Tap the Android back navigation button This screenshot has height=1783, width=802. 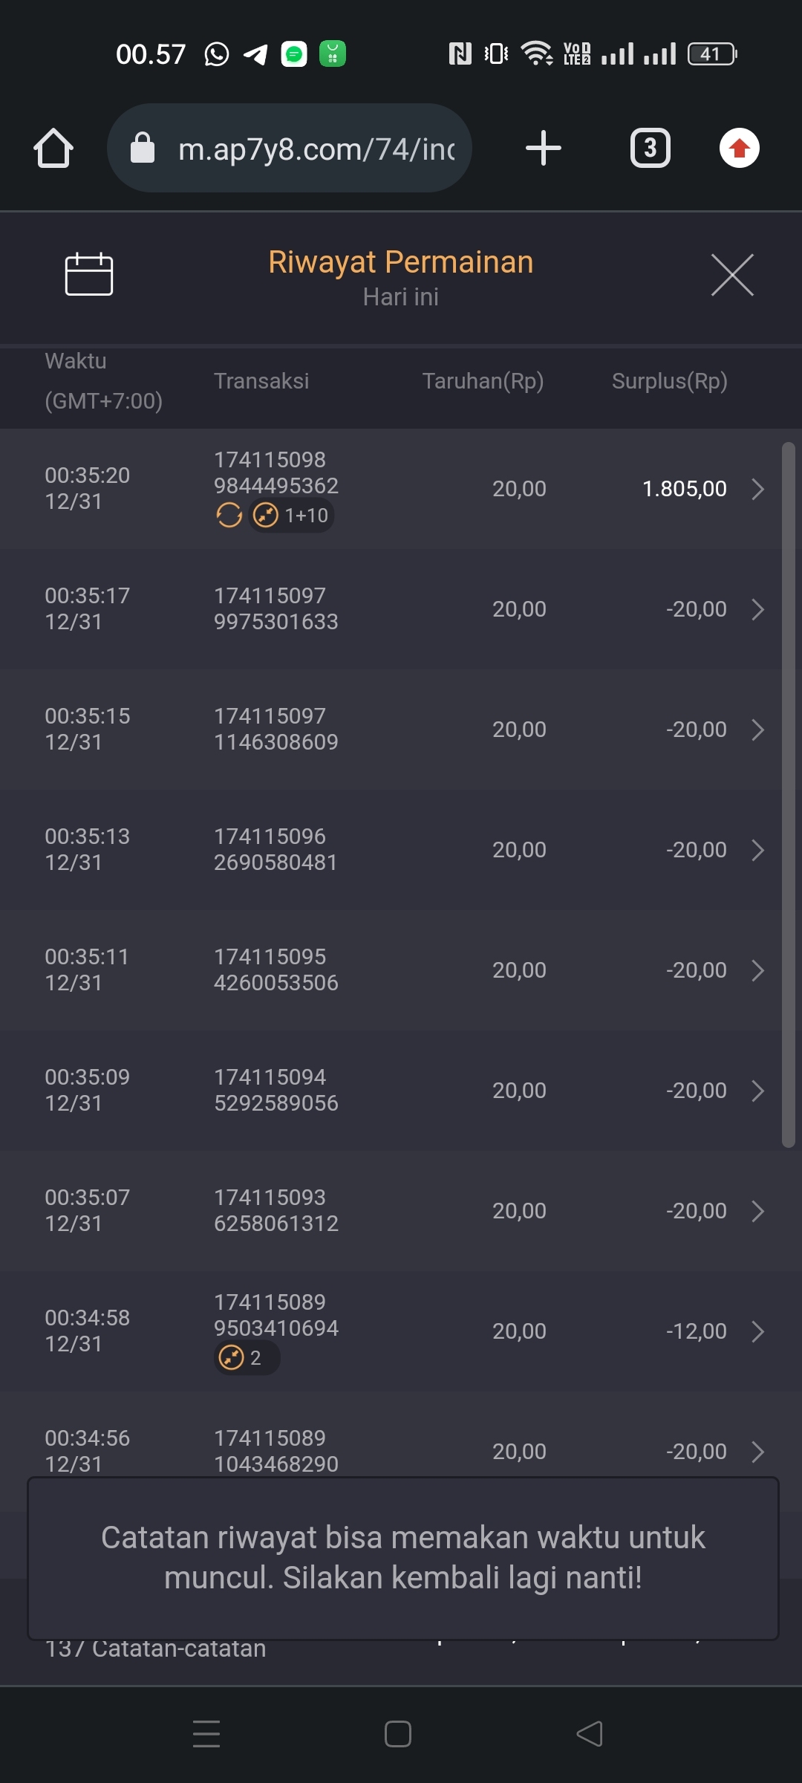(x=590, y=1734)
